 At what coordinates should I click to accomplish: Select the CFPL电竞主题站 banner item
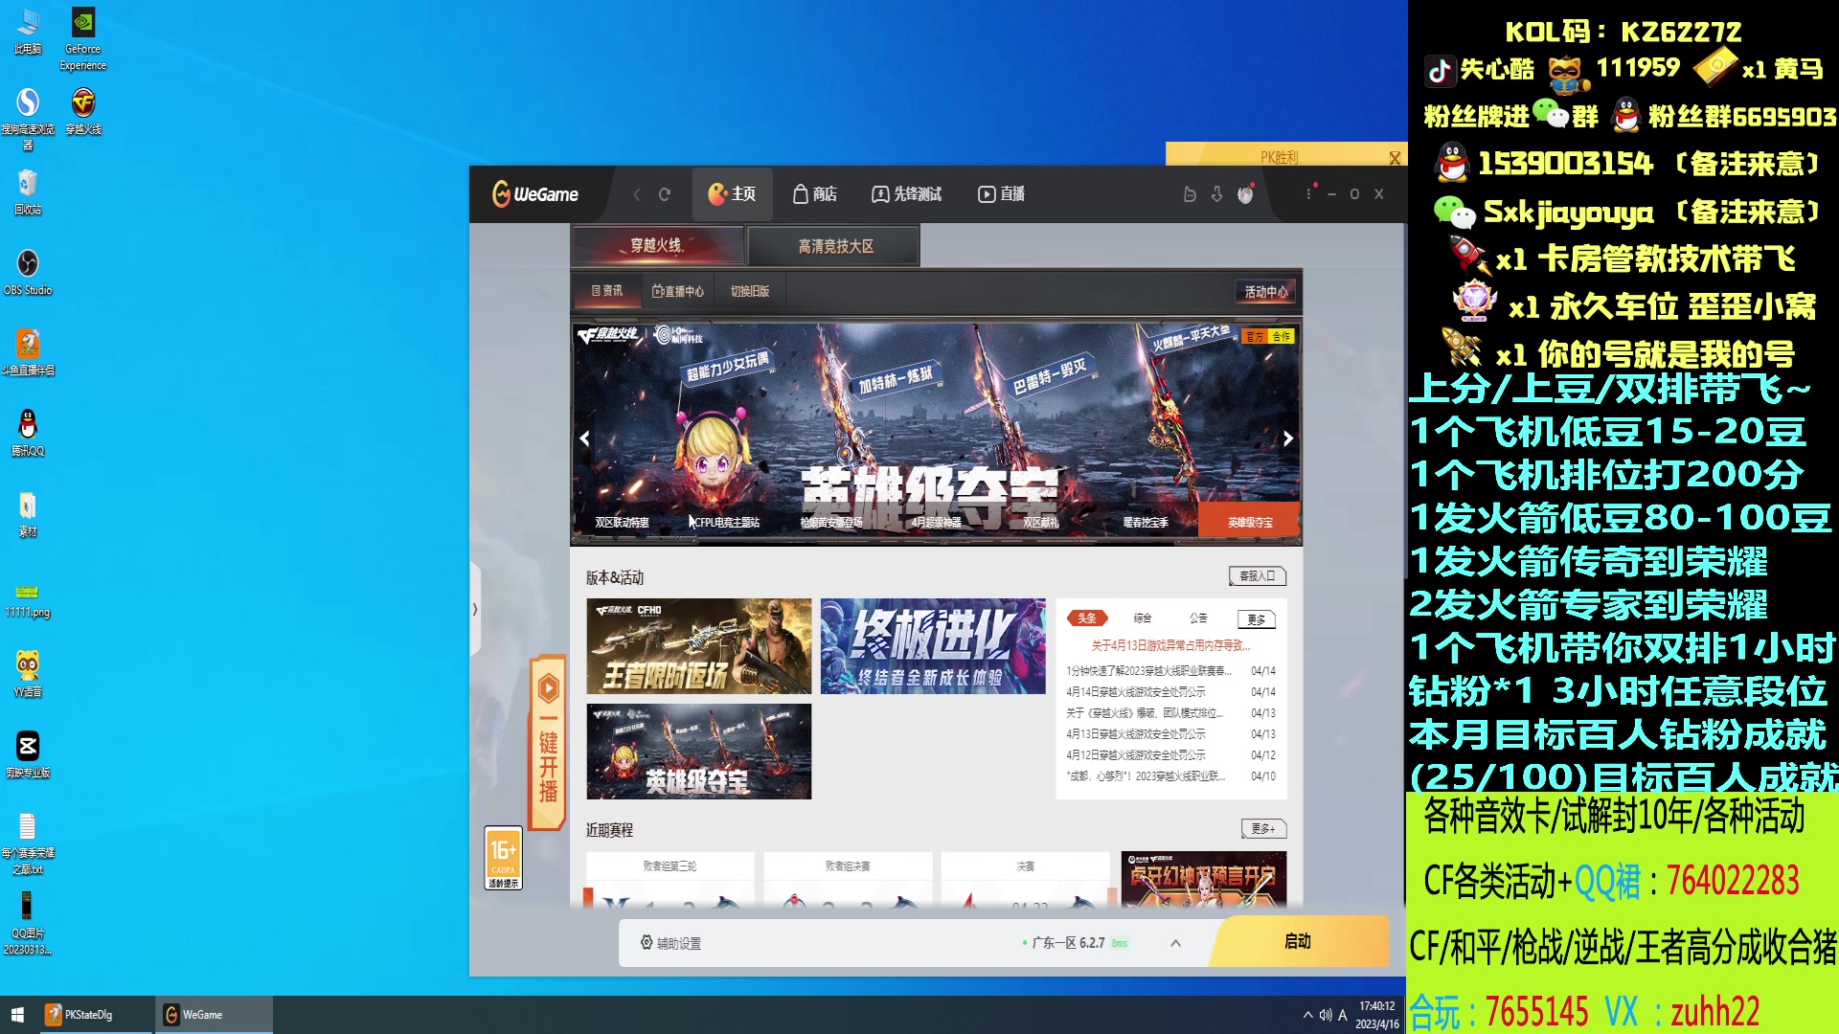click(727, 523)
